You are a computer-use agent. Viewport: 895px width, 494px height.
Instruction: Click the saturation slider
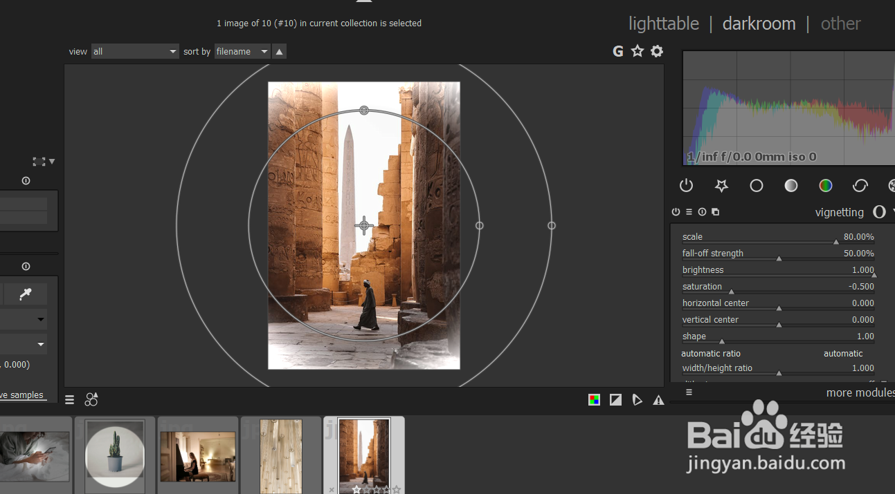coord(778,287)
